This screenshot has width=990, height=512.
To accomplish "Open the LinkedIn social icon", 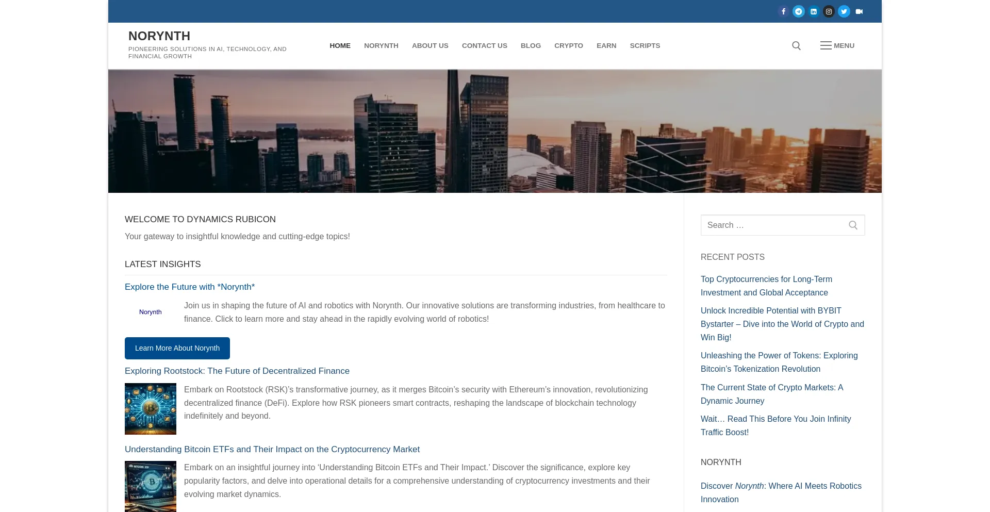I will pos(814,11).
